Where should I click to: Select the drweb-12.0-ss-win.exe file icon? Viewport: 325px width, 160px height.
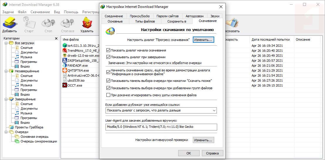[x=64, y=55]
